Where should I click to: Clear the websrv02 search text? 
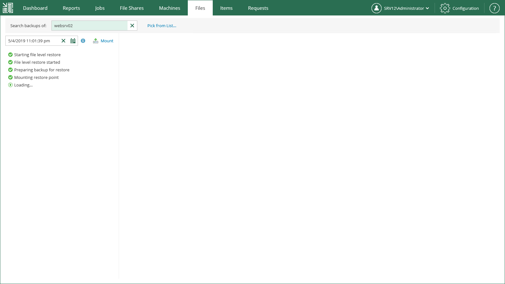coord(132,26)
